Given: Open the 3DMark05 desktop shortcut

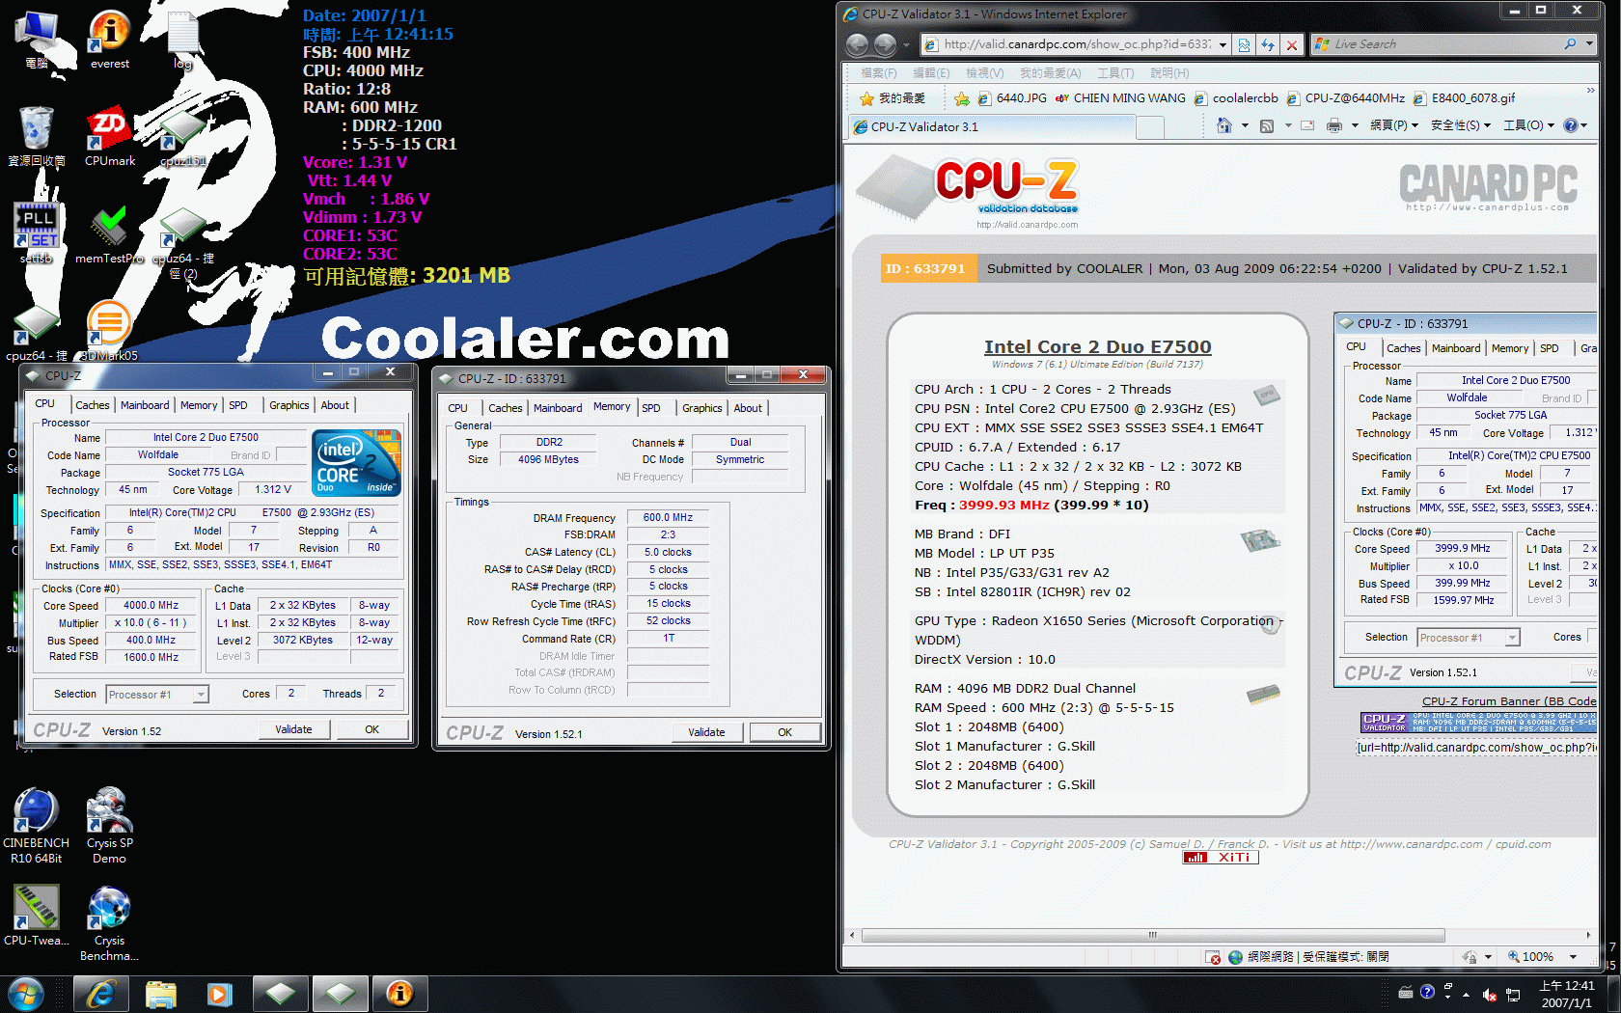Looking at the screenshot, I should coord(109,331).
